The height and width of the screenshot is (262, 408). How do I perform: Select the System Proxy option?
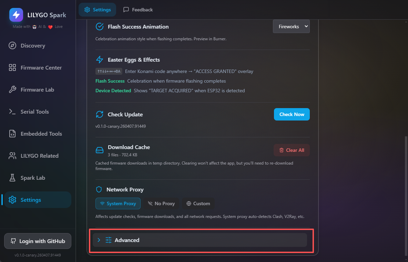point(118,203)
